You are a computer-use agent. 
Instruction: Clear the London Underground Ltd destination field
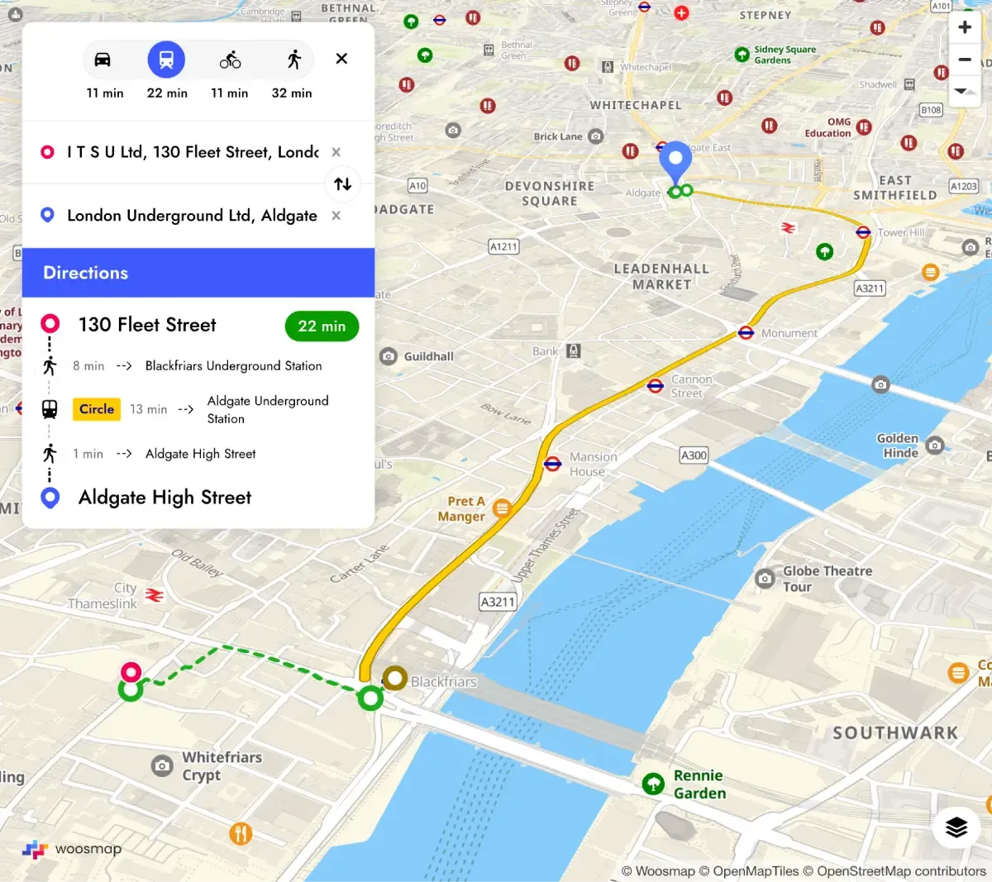(336, 216)
